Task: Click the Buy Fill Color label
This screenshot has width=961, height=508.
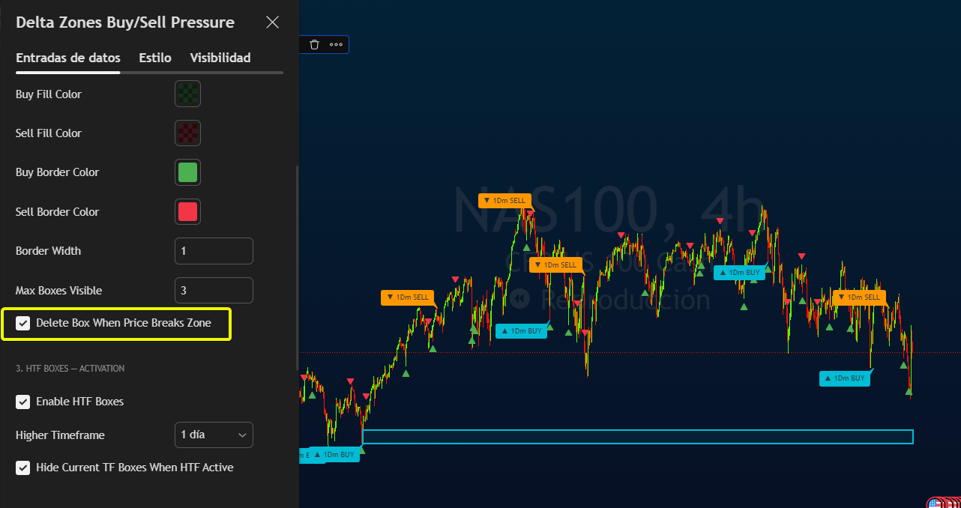Action: [49, 94]
